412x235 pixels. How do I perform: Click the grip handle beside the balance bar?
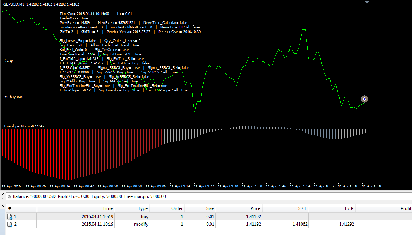pos(3,198)
